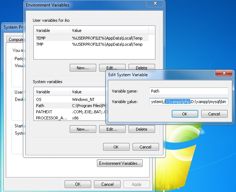The image size is (236, 192).
Task: Click the Variable value text field
Action: (188, 102)
